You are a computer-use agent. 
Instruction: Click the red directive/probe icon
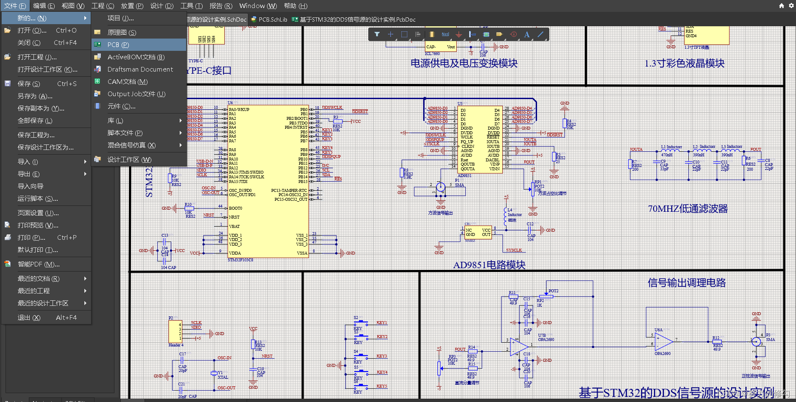(x=513, y=34)
